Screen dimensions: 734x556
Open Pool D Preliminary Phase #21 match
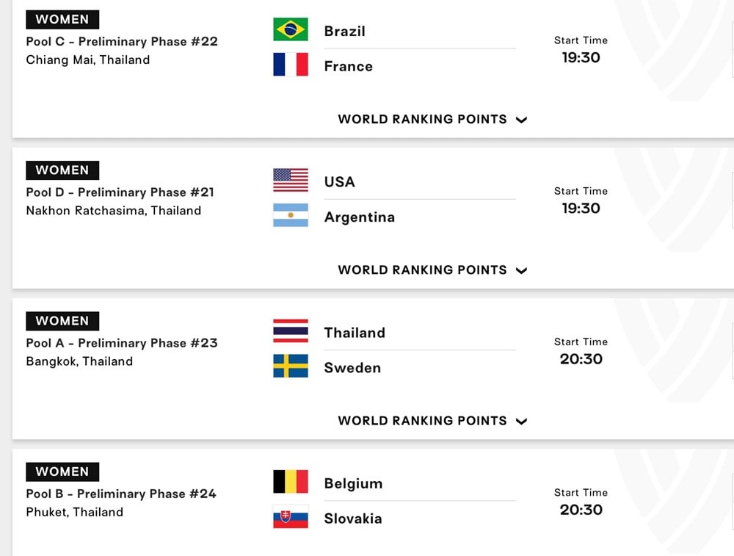click(120, 192)
